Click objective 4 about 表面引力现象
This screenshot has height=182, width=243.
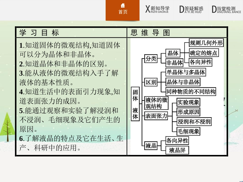click(70, 96)
